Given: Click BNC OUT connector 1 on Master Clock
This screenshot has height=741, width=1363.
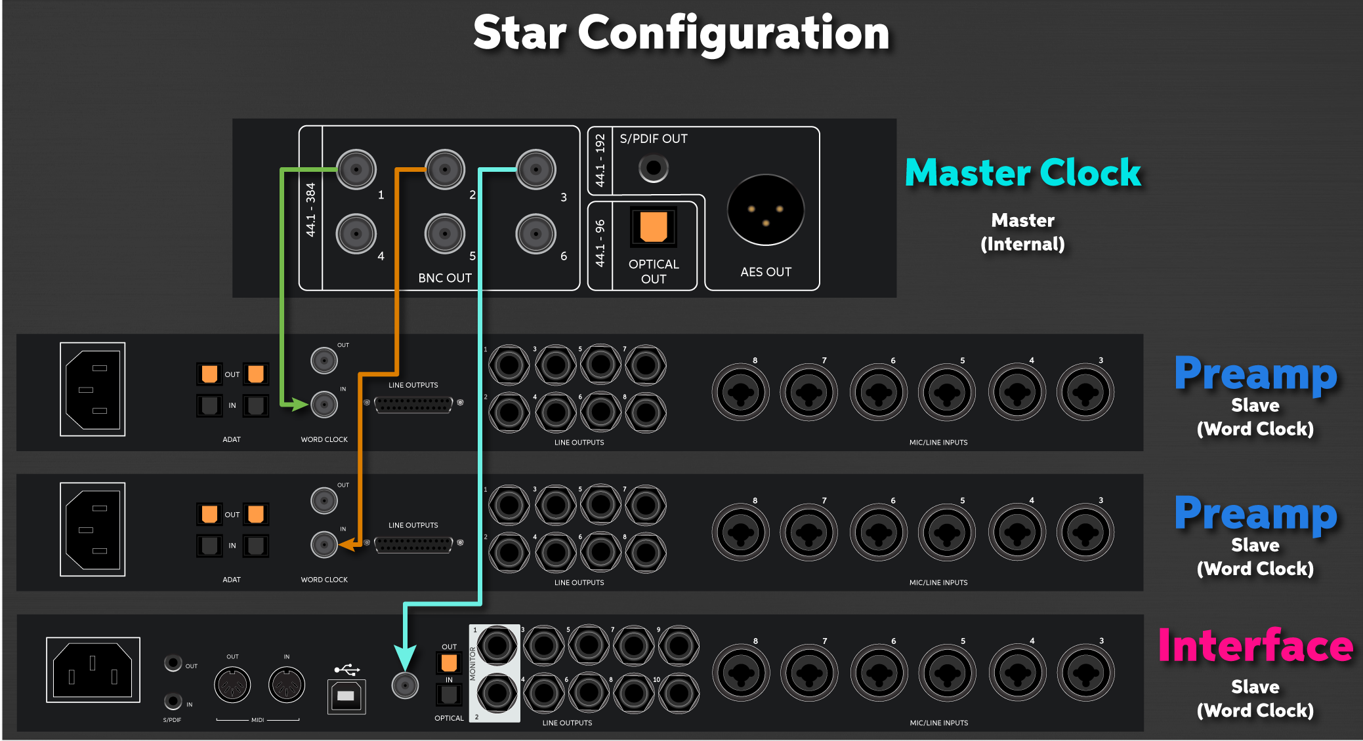Looking at the screenshot, I should (356, 169).
